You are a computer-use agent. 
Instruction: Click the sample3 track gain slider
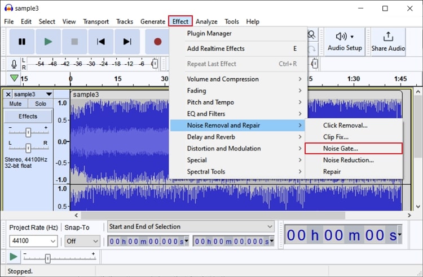(28, 132)
